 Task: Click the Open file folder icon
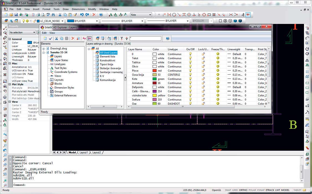pos(11,15)
